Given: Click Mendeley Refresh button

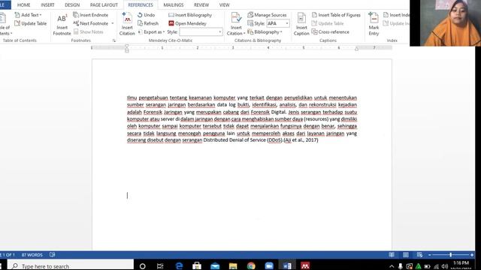Looking at the screenshot, I should (x=148, y=23).
